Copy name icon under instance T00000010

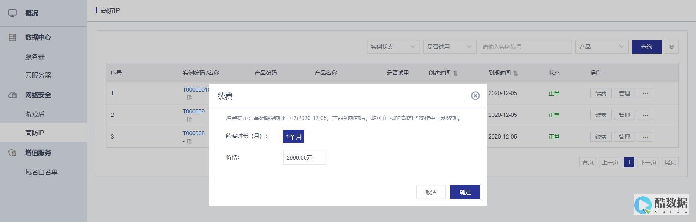[190, 98]
